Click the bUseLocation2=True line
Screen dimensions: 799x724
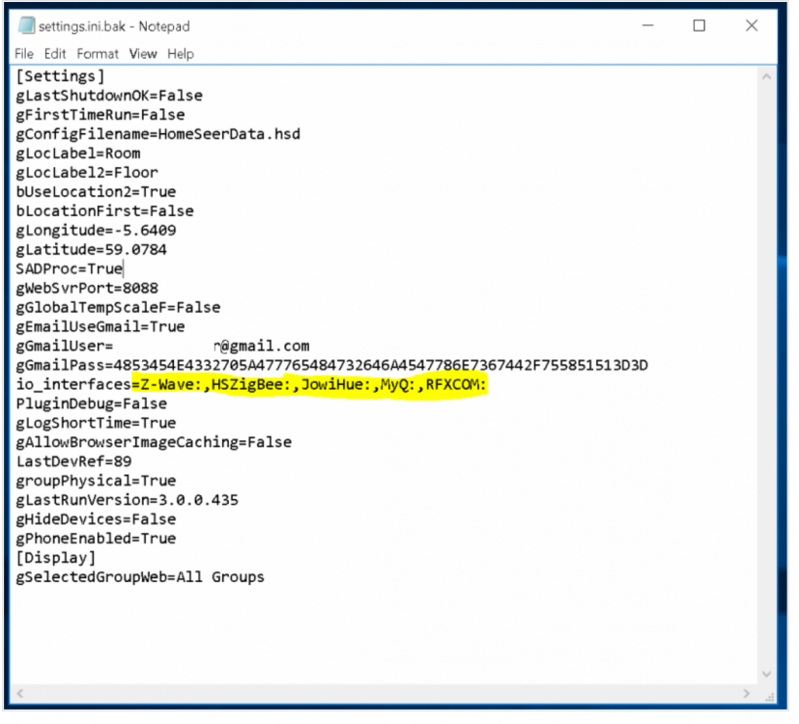96,192
